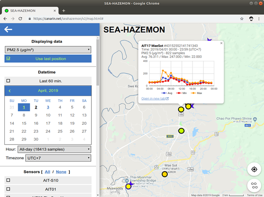This screenshot has height=197, width=264.
Task: Open a new browser tab
Action: click(x=64, y=11)
